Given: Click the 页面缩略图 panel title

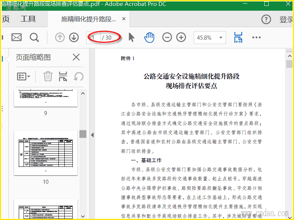Looking at the screenshot, I should [x=33, y=57].
